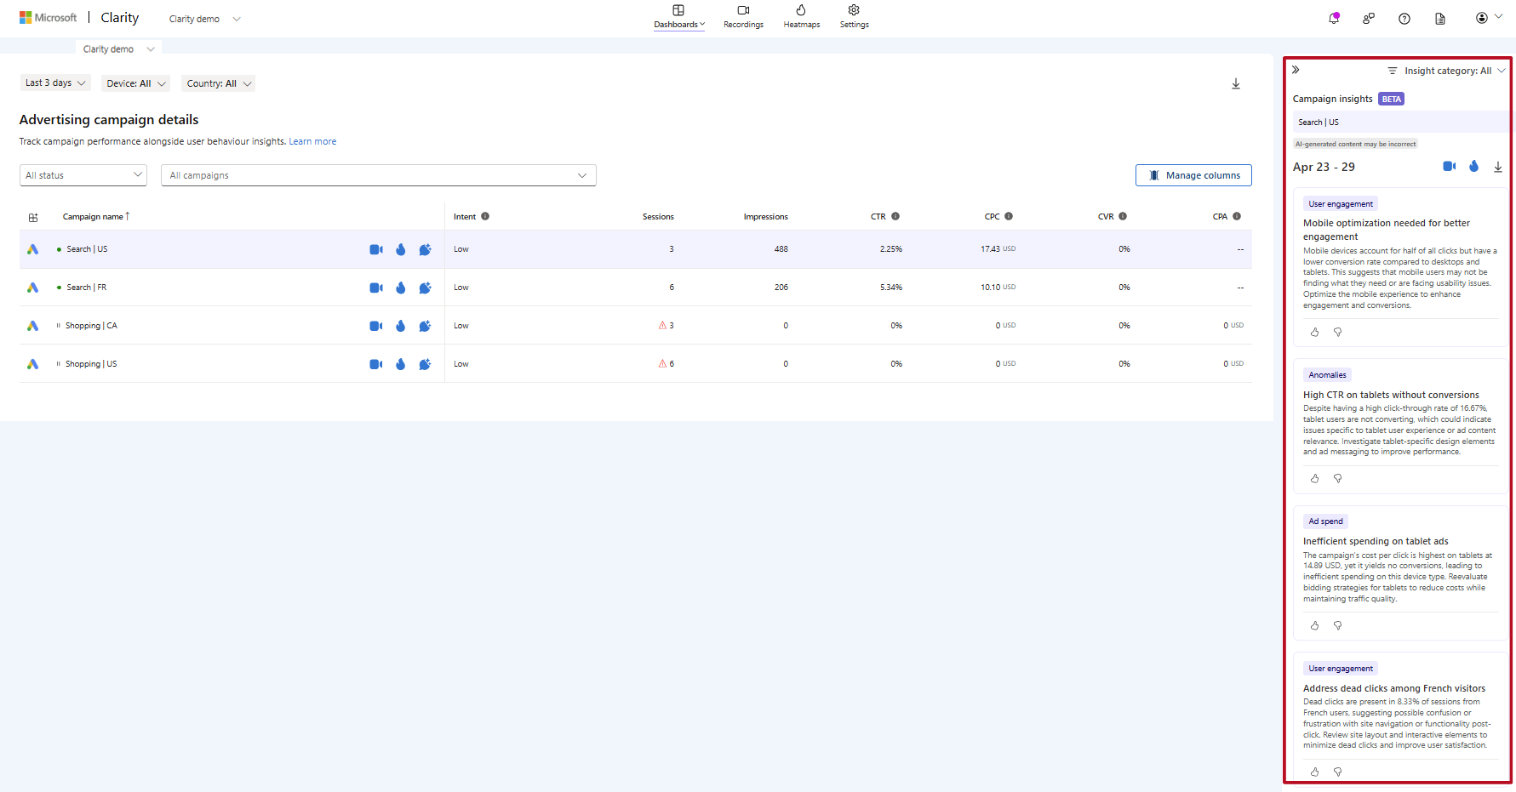Screen dimensions: 1516x792
Task: Open campaign insights for Shopping | US row
Action: (x=425, y=364)
